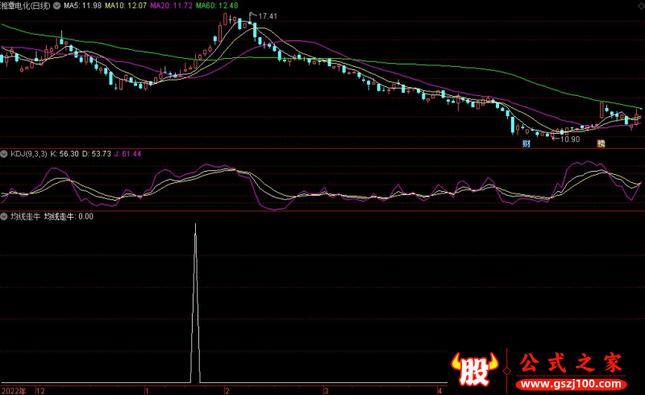Image resolution: width=645 pixels, height=395 pixels.
Task: Click the J: 61.44 value in KDJ
Action: click(125, 153)
